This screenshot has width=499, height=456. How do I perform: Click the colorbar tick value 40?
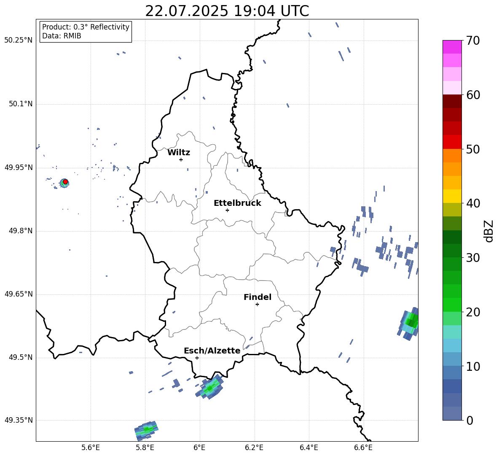[473, 203]
